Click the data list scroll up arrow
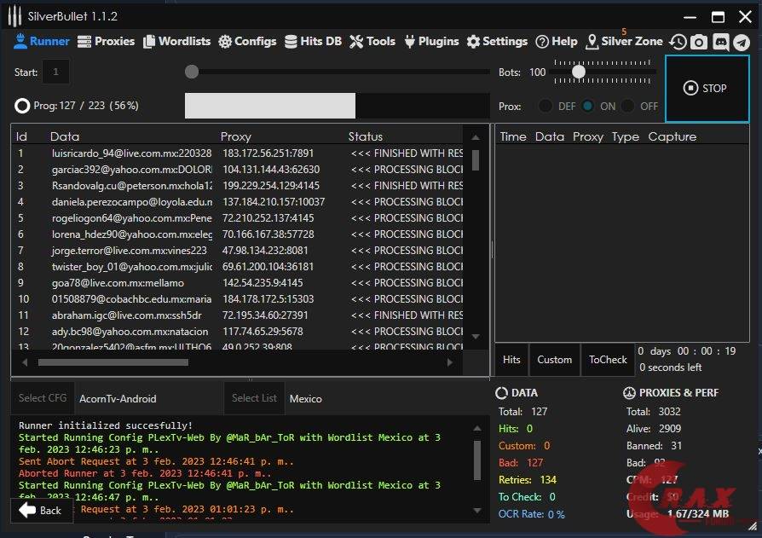The width and height of the screenshot is (762, 538). pos(476,137)
